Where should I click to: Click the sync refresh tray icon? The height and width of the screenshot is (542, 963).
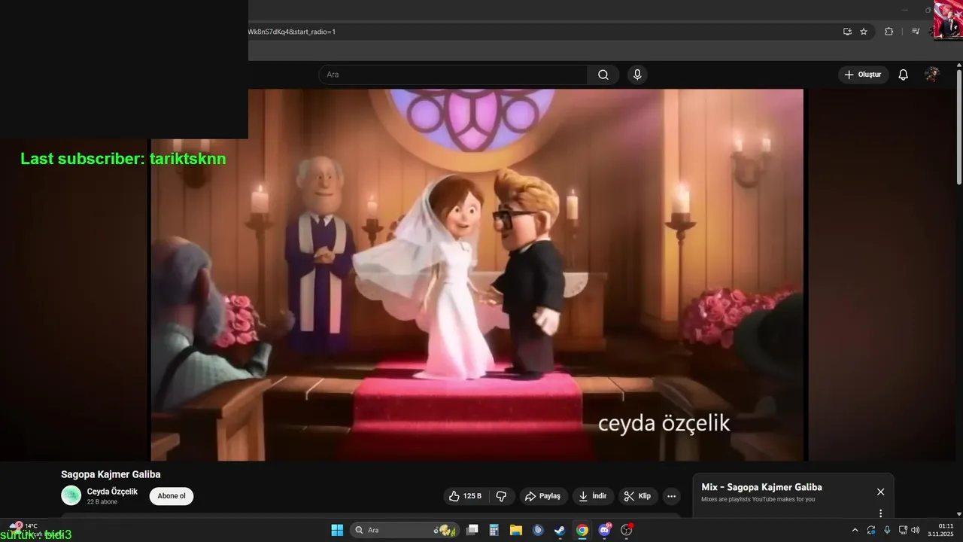(x=871, y=530)
